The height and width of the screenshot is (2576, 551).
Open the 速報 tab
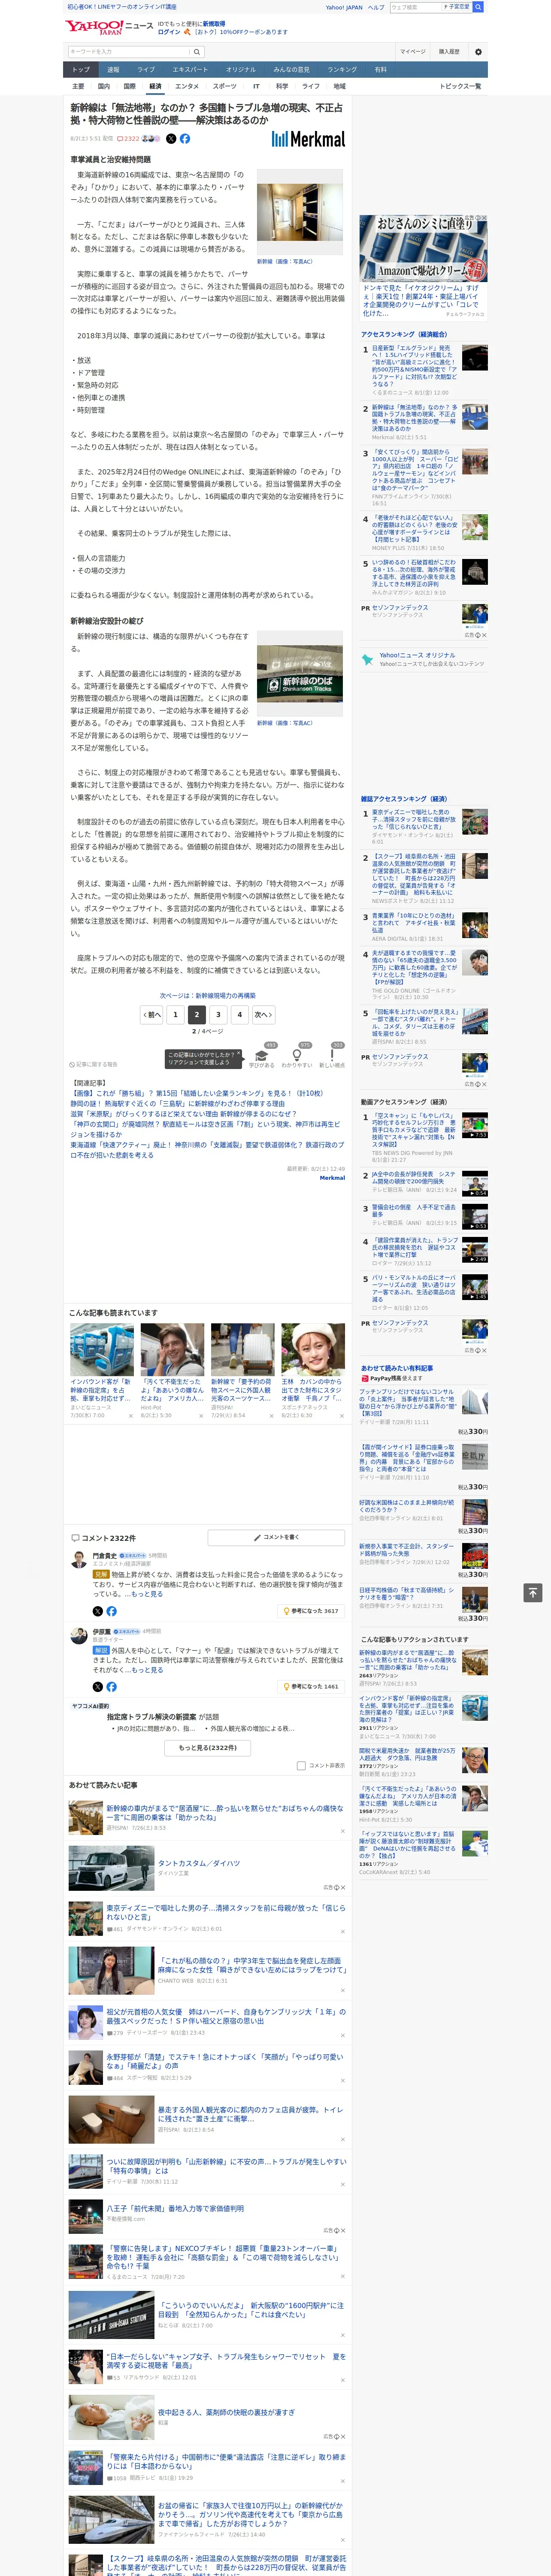coord(113,70)
